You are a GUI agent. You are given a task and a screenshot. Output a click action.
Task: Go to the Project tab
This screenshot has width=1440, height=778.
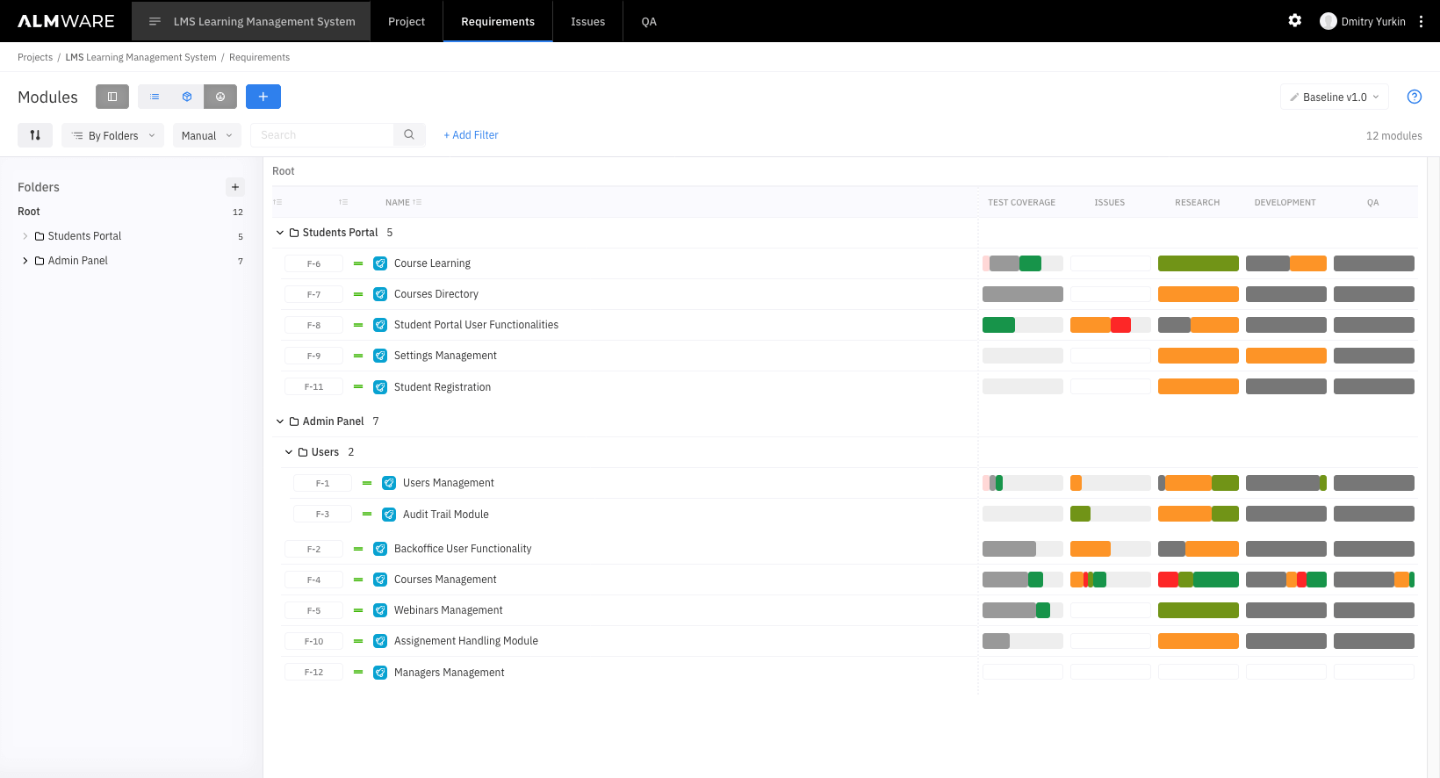click(x=407, y=21)
